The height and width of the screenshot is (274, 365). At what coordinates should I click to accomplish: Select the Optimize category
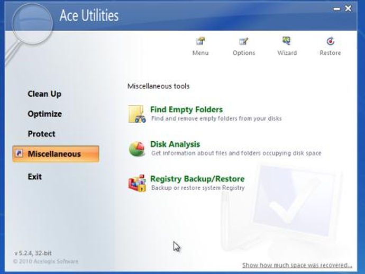(44, 114)
